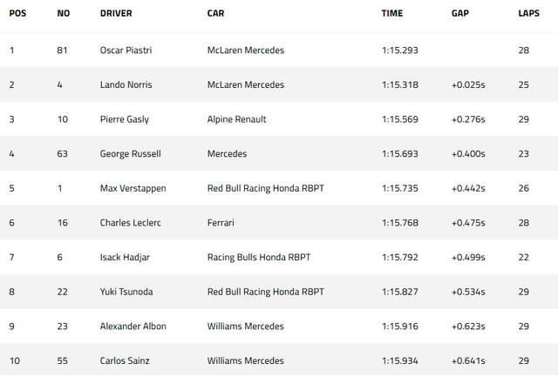Select Alexander Albon in the table

pos(133,327)
